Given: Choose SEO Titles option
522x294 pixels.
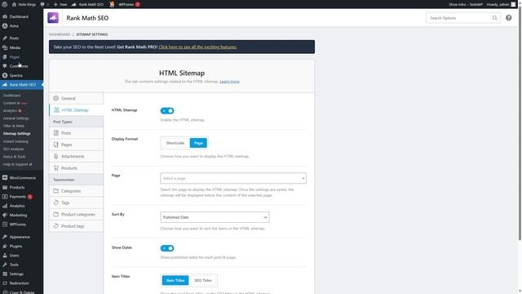Looking at the screenshot, I should [203, 280].
